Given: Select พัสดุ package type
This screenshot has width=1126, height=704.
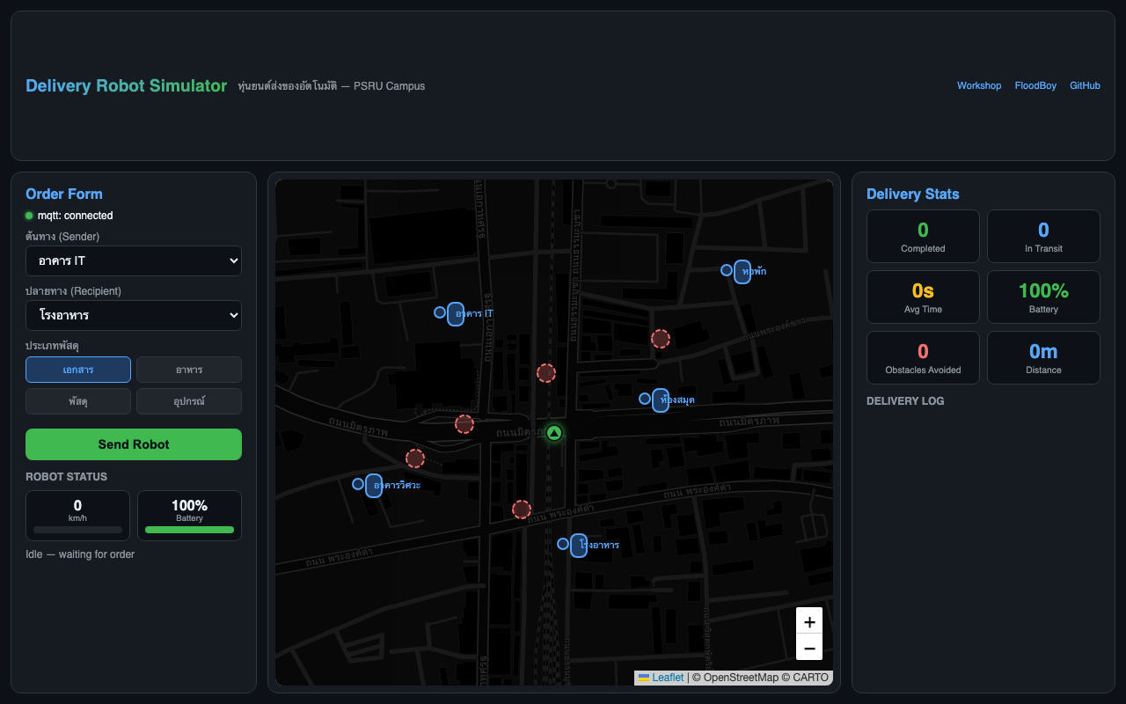Looking at the screenshot, I should [78, 401].
